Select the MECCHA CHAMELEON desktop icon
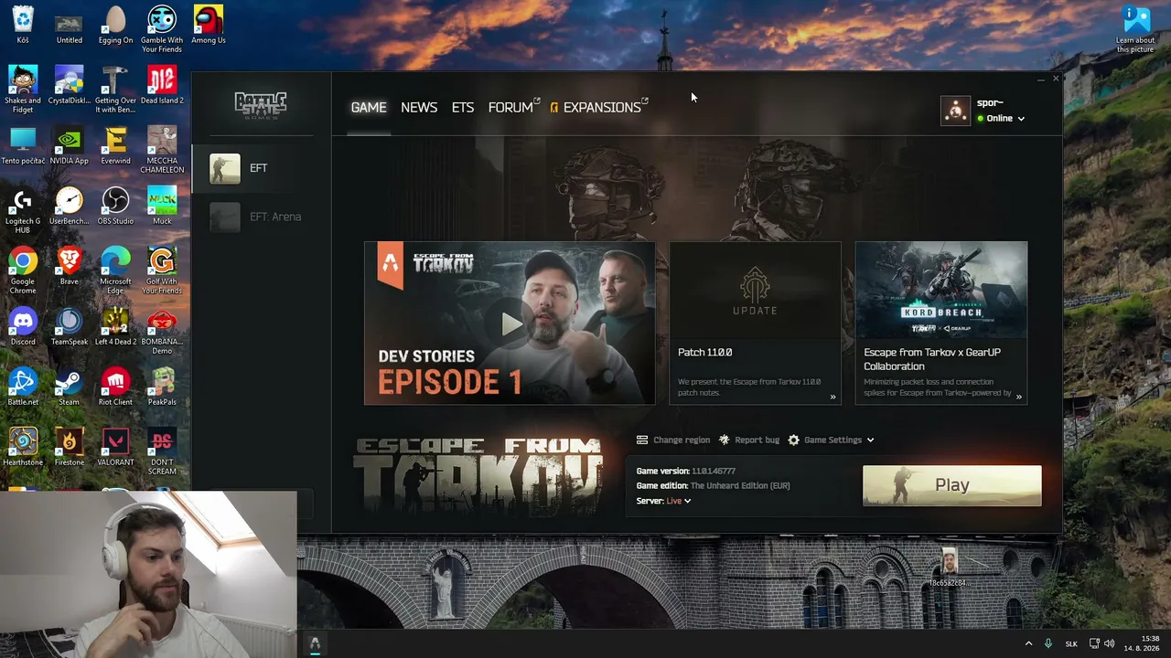Image resolution: width=1171 pixels, height=658 pixels. coord(162,150)
